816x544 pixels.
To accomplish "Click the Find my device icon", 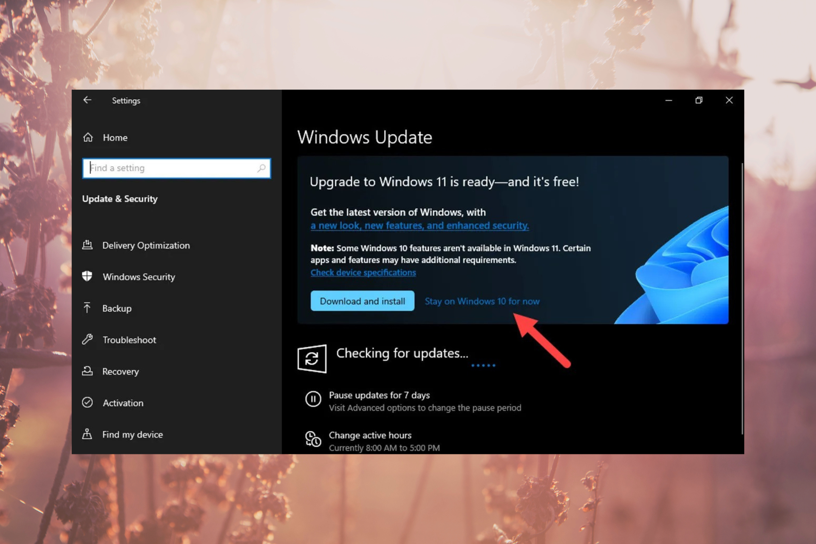I will coord(88,434).
